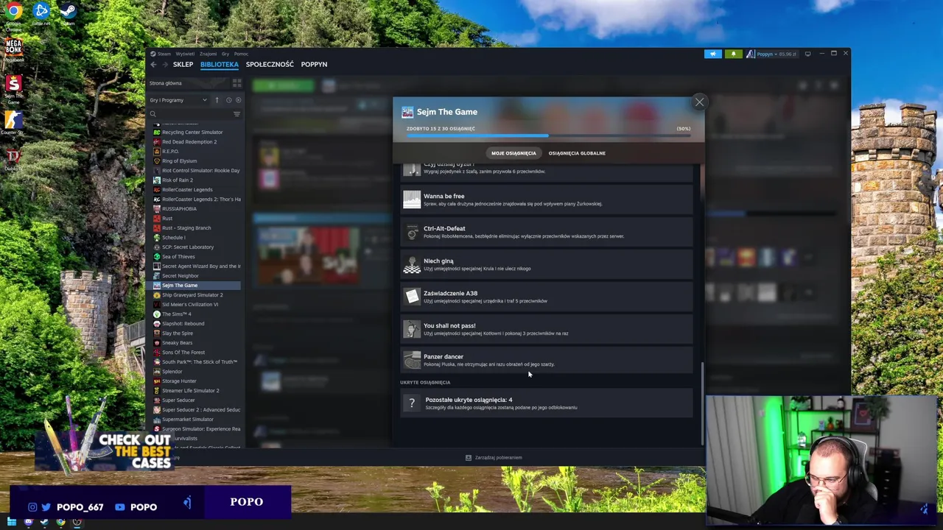Expand the Gry i Programy filter dropdown

[x=178, y=100]
